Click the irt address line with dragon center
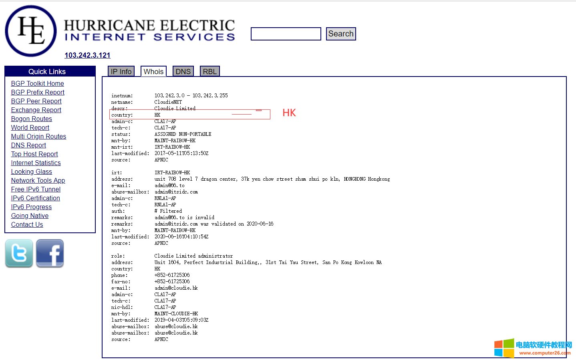The width and height of the screenshot is (576, 361). 272,179
